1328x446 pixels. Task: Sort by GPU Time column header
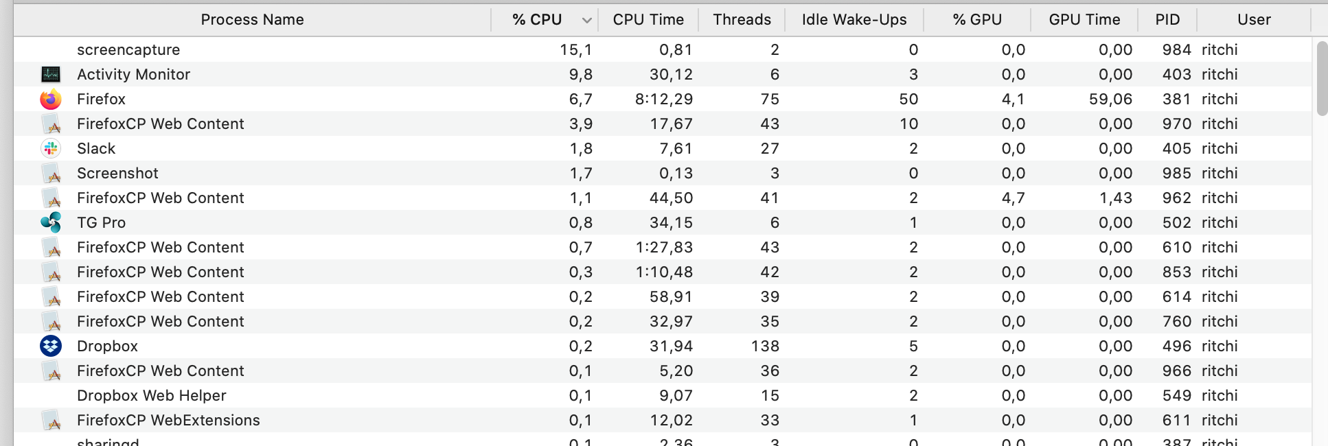click(x=1084, y=20)
